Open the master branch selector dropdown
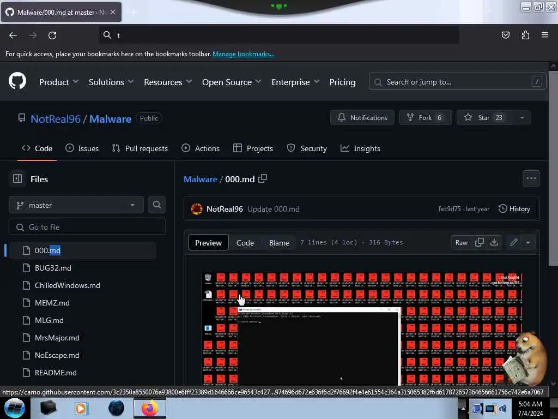The height and width of the screenshot is (419, 558). [x=76, y=205]
